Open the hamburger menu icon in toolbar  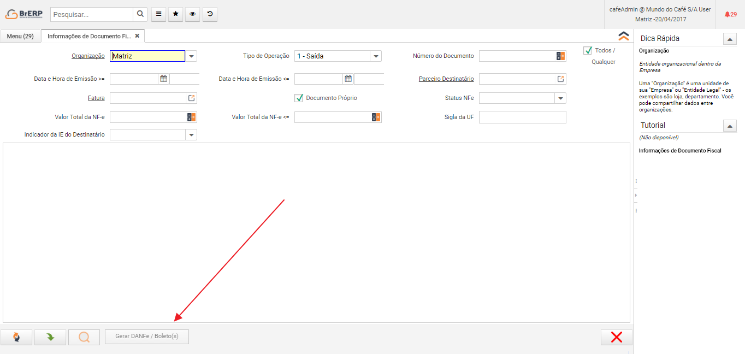158,14
